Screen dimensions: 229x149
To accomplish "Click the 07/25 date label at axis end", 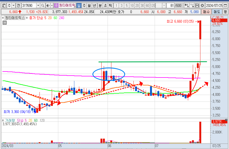I will [x=216, y=146].
